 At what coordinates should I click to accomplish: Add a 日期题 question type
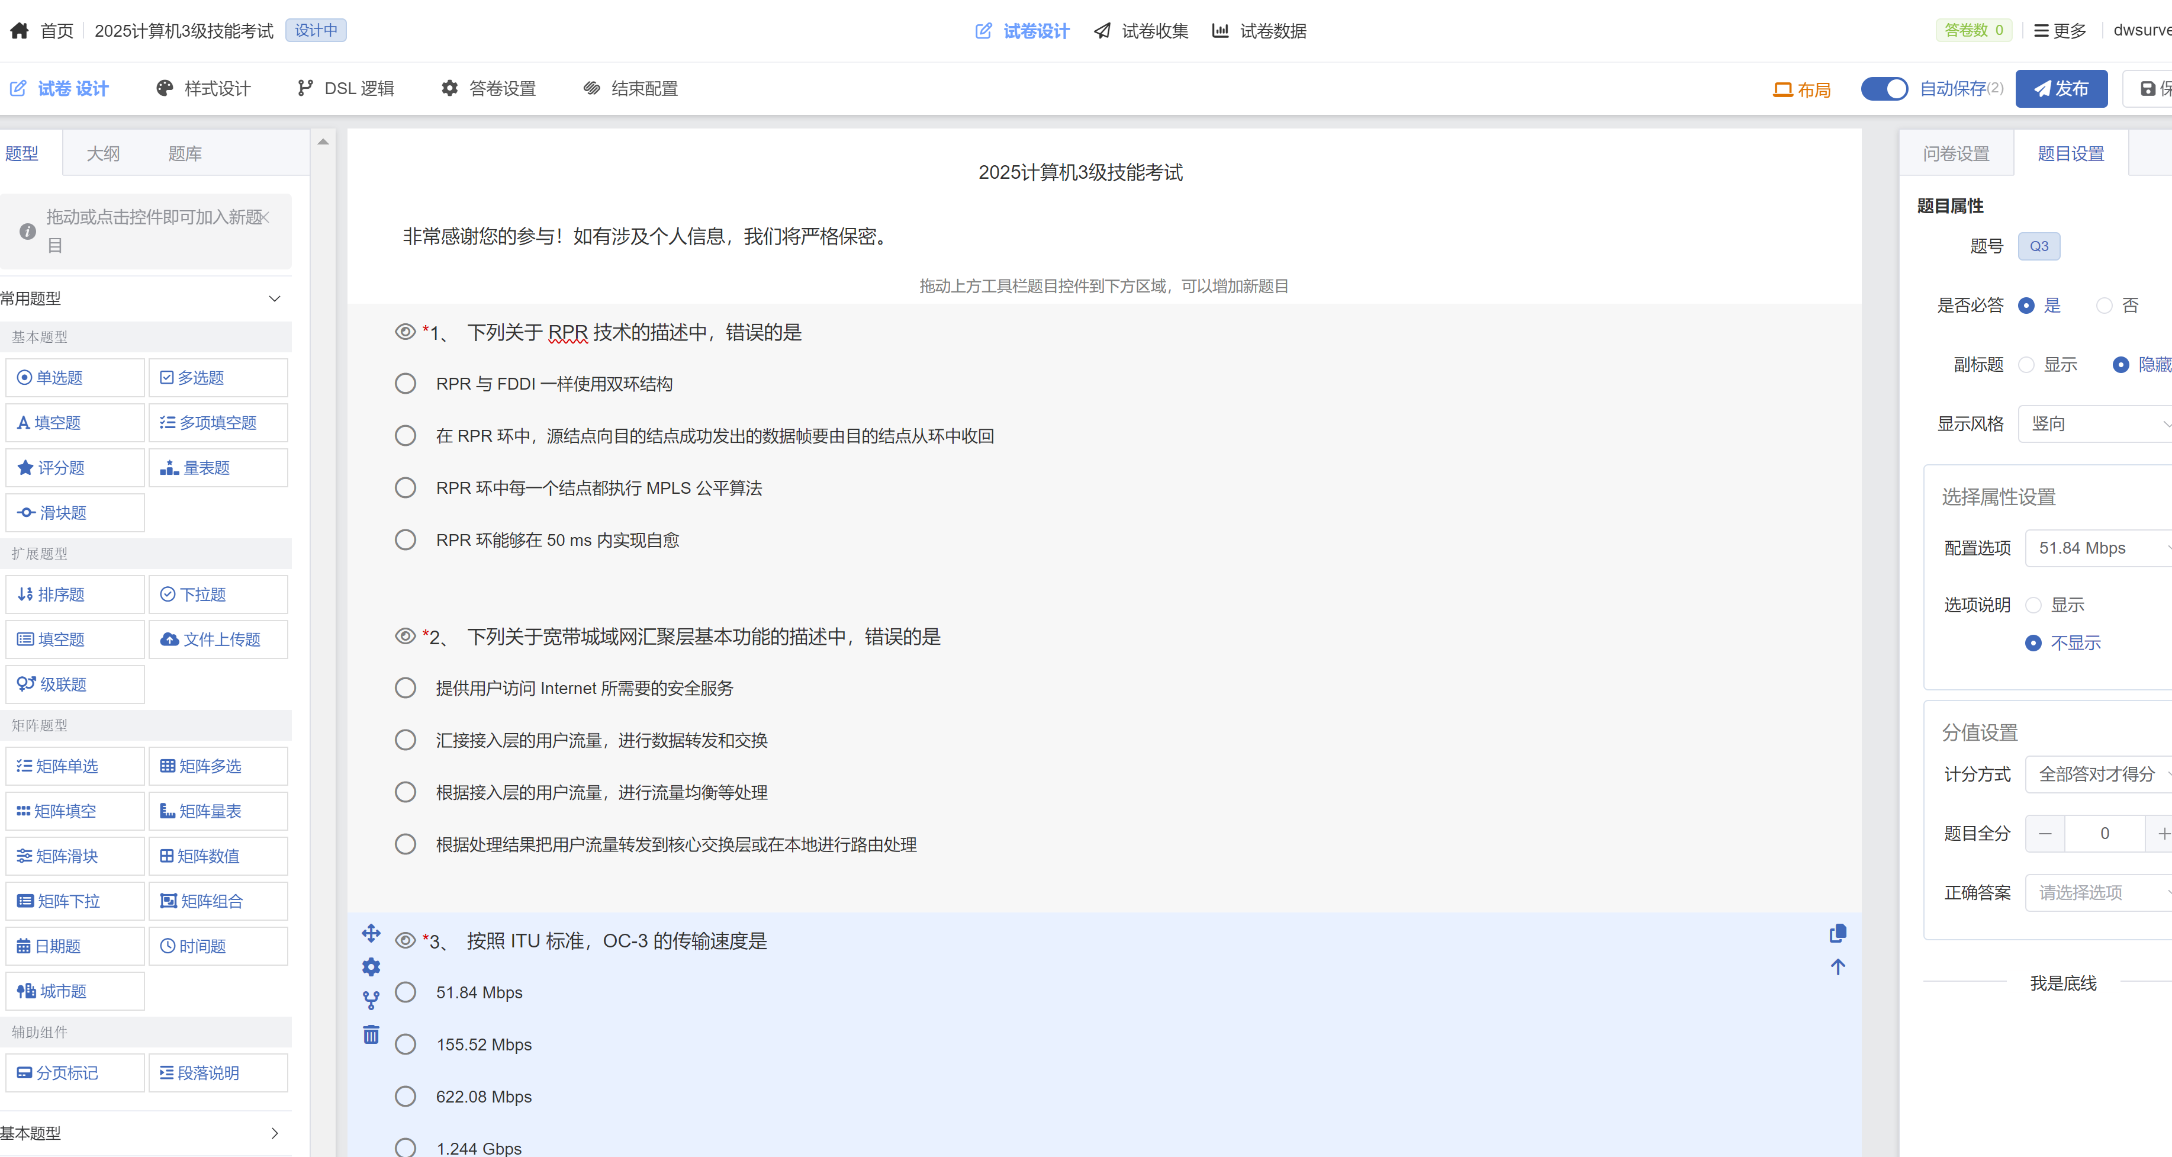pos(75,946)
